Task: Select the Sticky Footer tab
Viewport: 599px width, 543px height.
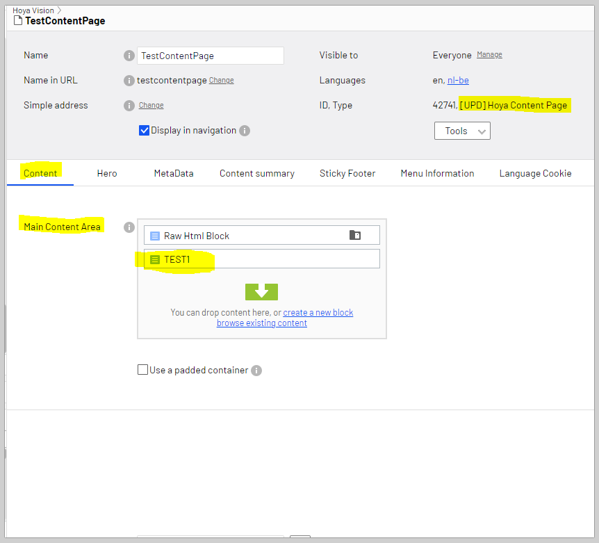Action: pyautogui.click(x=347, y=173)
